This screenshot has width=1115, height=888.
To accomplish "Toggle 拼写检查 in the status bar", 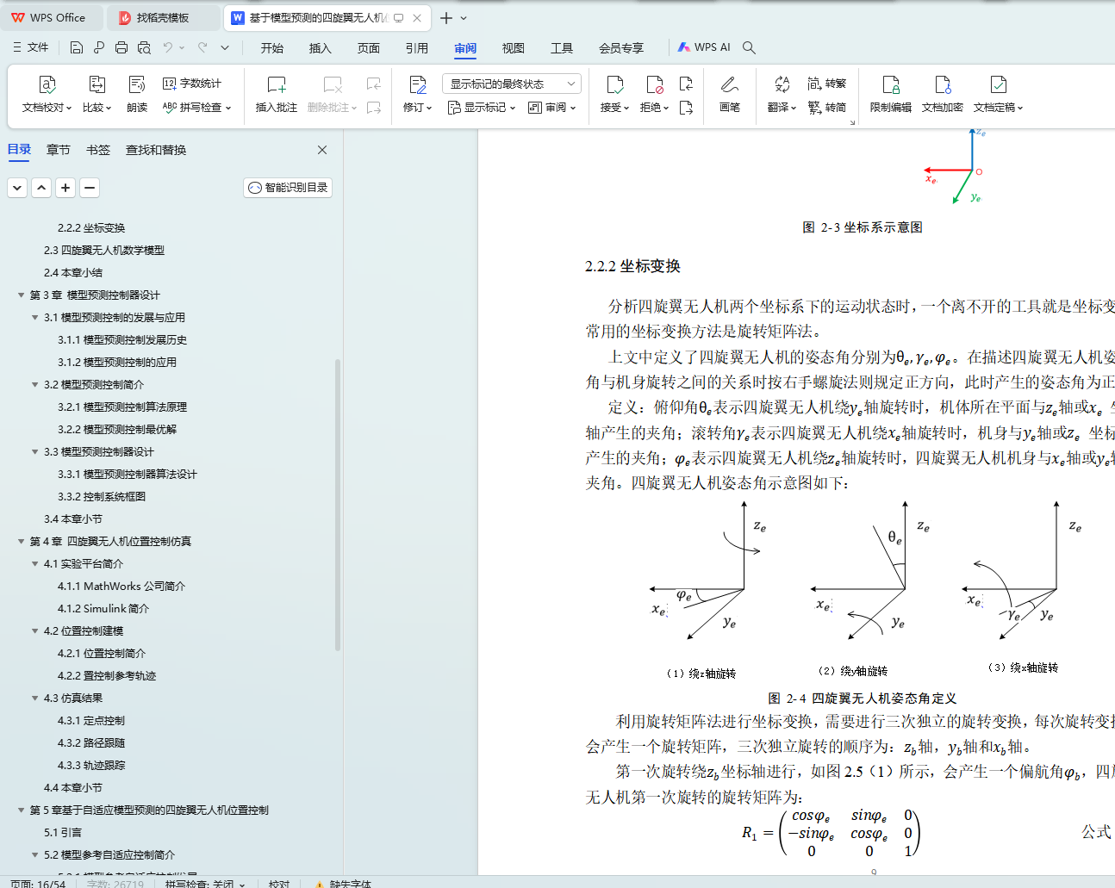I will pos(205,884).
